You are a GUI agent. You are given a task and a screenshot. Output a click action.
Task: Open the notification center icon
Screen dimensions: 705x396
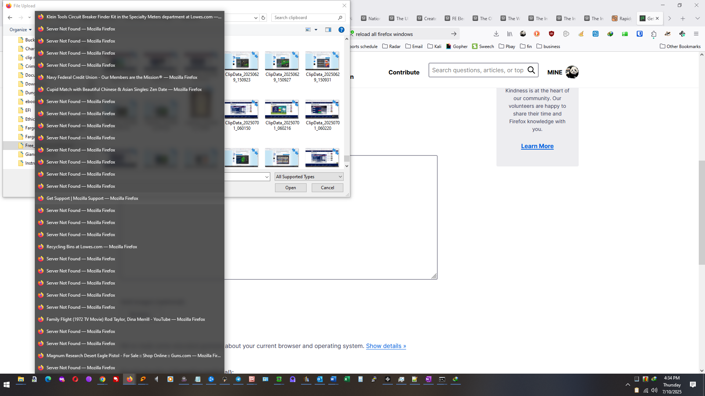[x=693, y=385]
